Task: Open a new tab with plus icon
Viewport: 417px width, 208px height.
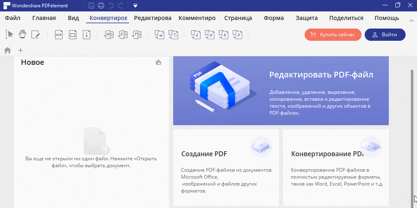Action: 20,50
